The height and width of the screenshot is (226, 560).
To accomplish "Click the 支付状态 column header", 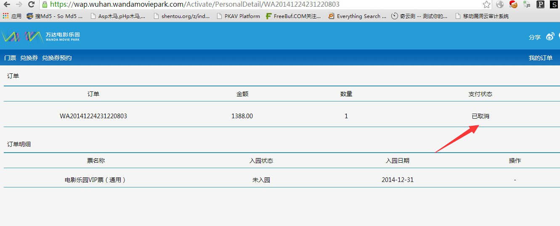I will [480, 94].
